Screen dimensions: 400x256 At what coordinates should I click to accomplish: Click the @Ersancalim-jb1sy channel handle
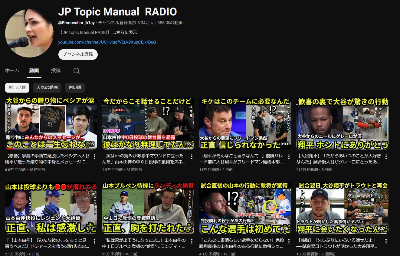[x=77, y=23]
